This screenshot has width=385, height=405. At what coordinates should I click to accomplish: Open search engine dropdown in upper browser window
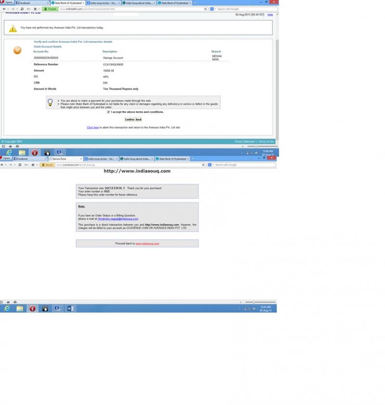(212, 9)
